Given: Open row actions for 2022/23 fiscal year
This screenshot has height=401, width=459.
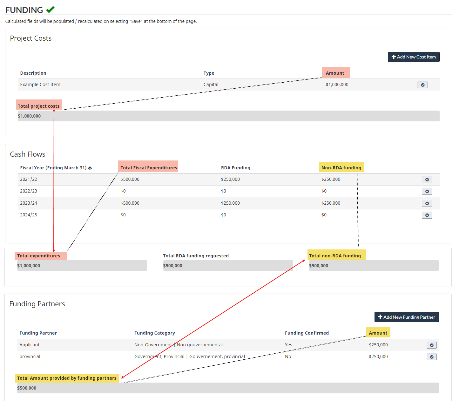Looking at the screenshot, I should 427,191.
